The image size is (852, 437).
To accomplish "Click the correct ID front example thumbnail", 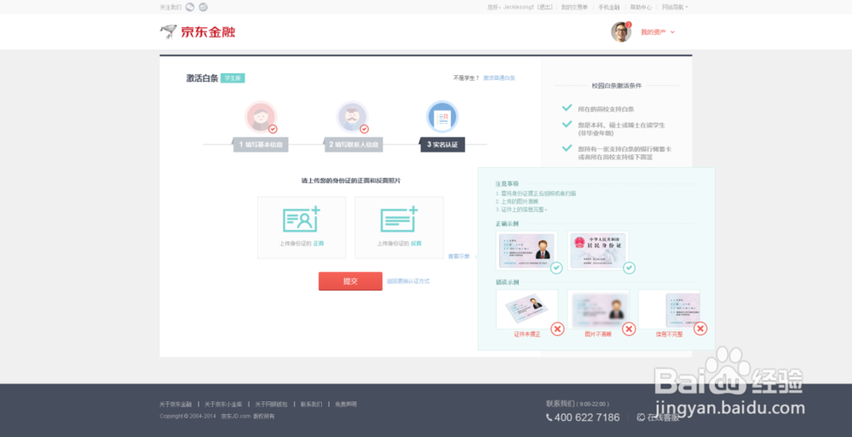I will [x=527, y=250].
